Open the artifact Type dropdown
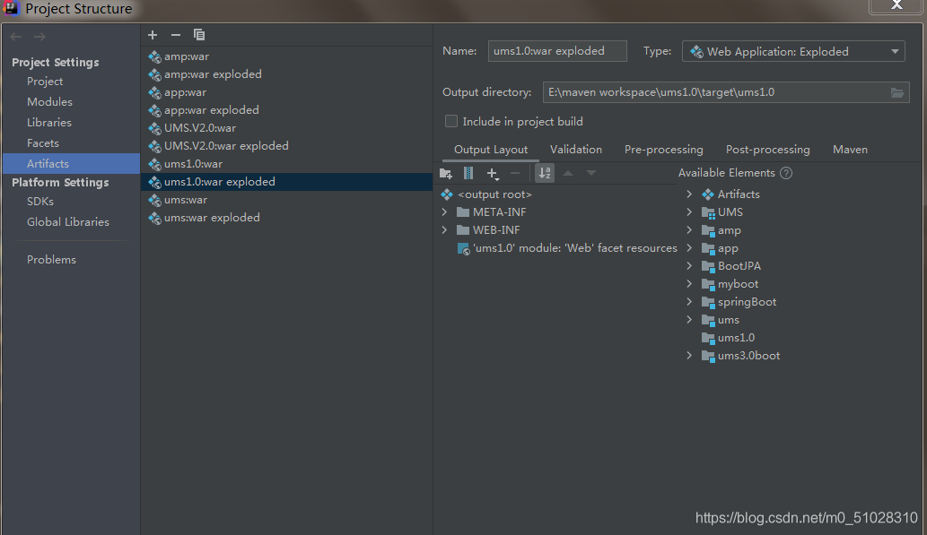 [793, 51]
